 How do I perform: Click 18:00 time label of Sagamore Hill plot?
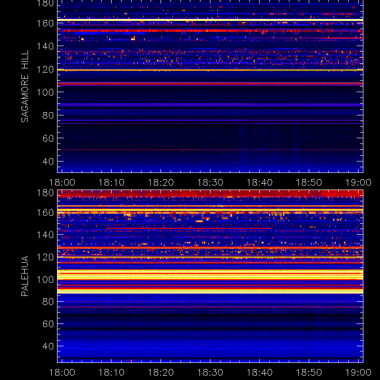click(x=62, y=182)
